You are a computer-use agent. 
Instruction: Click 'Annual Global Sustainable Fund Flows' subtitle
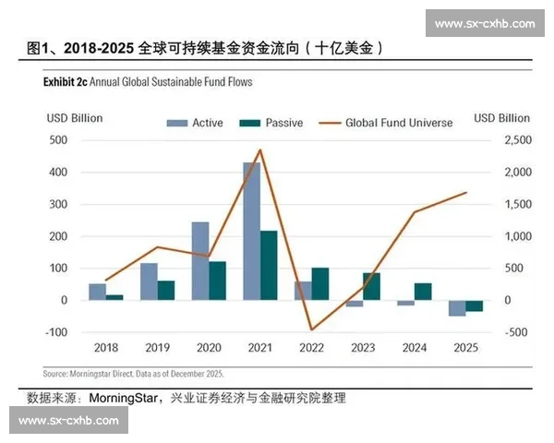[x=171, y=82]
